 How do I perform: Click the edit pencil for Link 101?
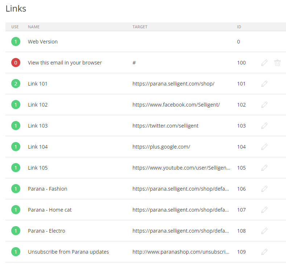pyautogui.click(x=264, y=84)
